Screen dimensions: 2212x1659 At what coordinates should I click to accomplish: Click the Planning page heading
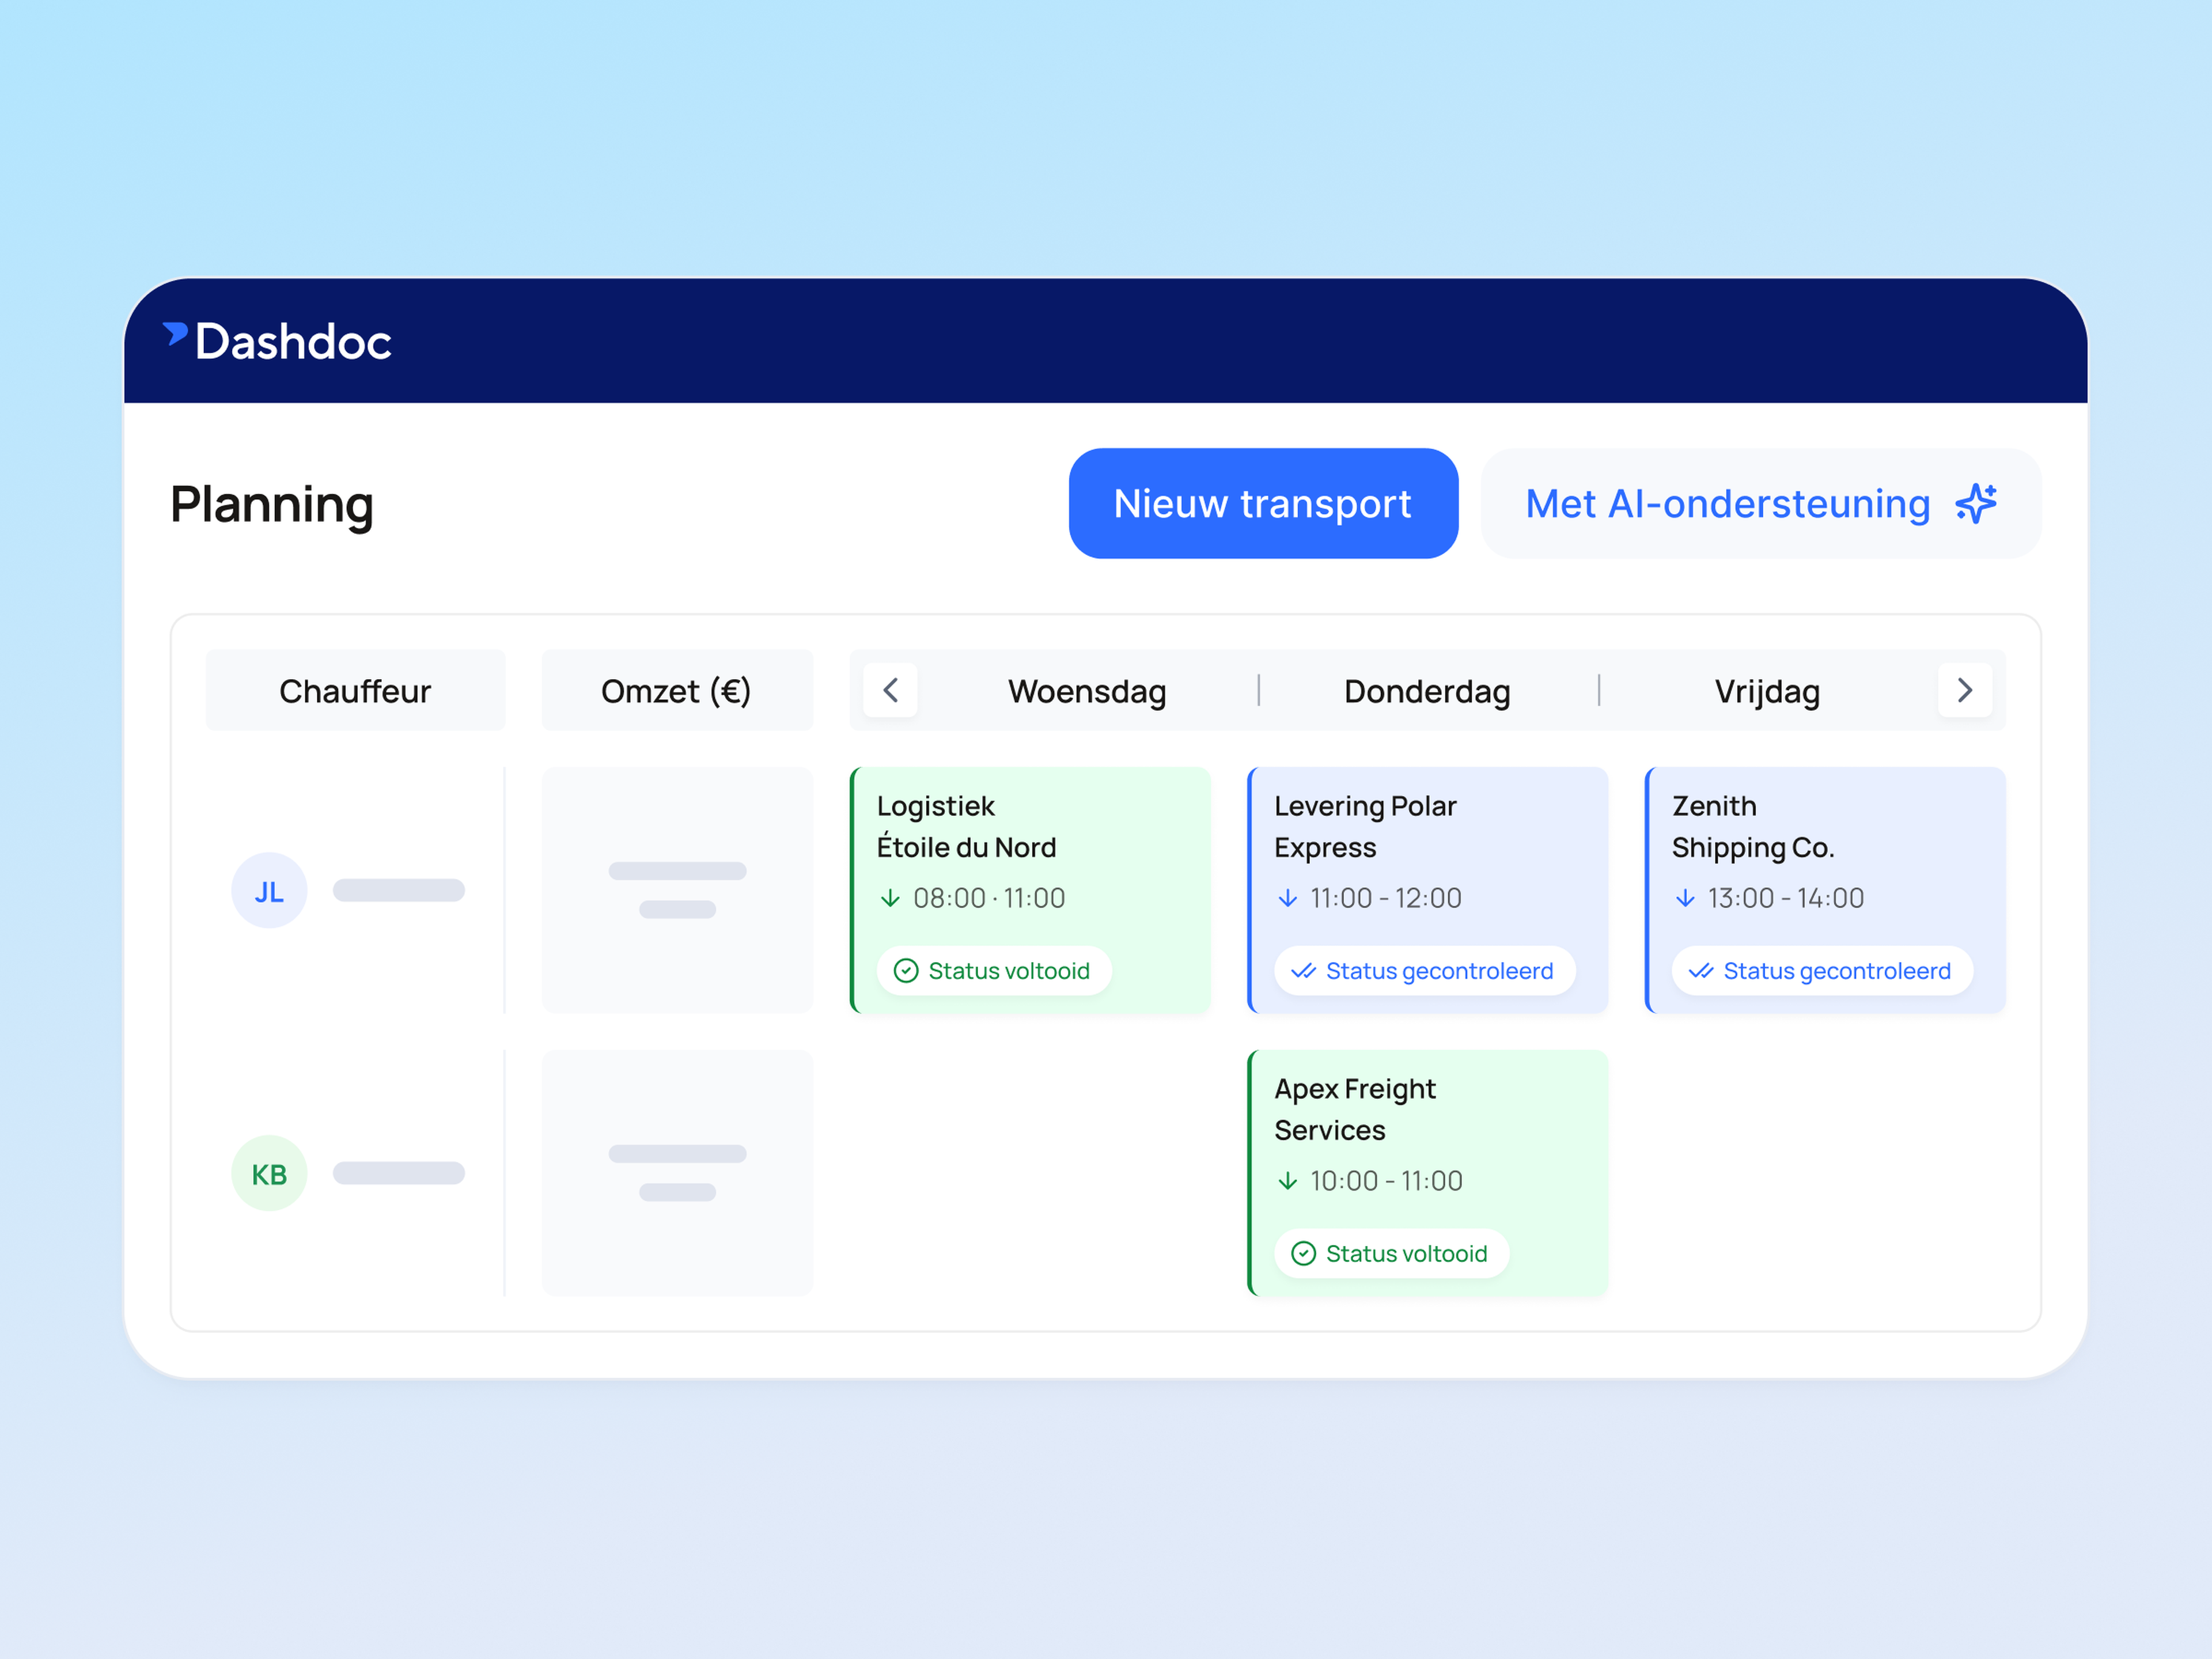(272, 504)
